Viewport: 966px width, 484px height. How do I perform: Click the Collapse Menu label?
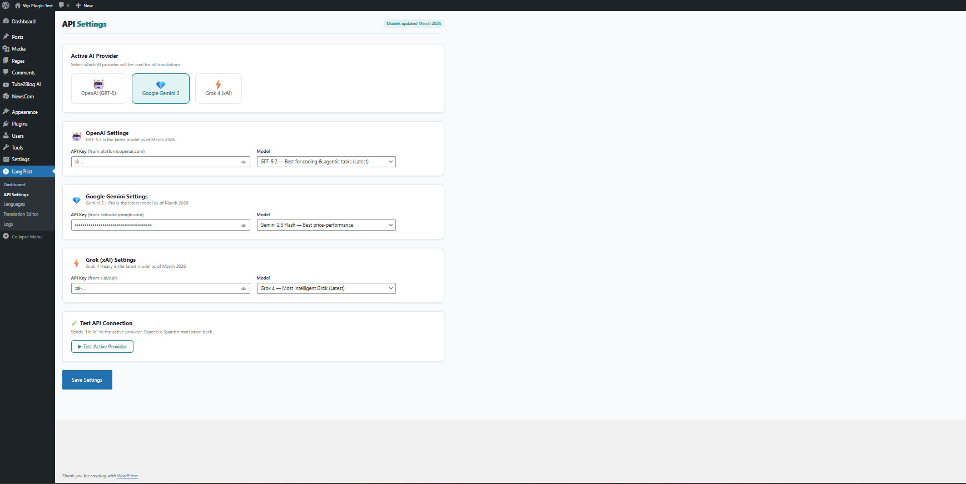(27, 237)
